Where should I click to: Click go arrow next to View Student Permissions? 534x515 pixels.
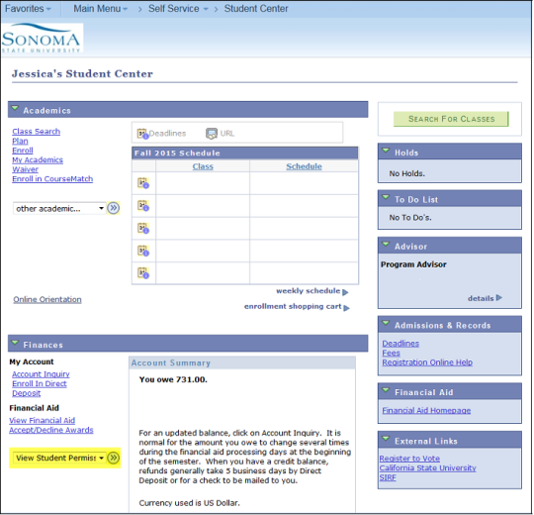(113, 458)
